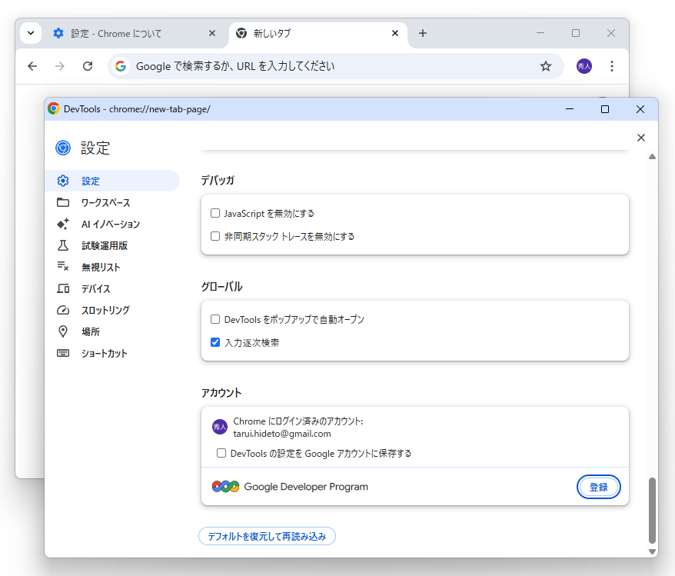Open 試験運用版 (Experiments) via the flask icon
This screenshot has height=576, width=675.
[103, 245]
